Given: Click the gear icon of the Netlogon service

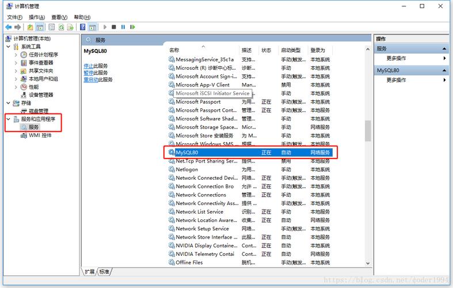Looking at the screenshot, I should [x=172, y=169].
